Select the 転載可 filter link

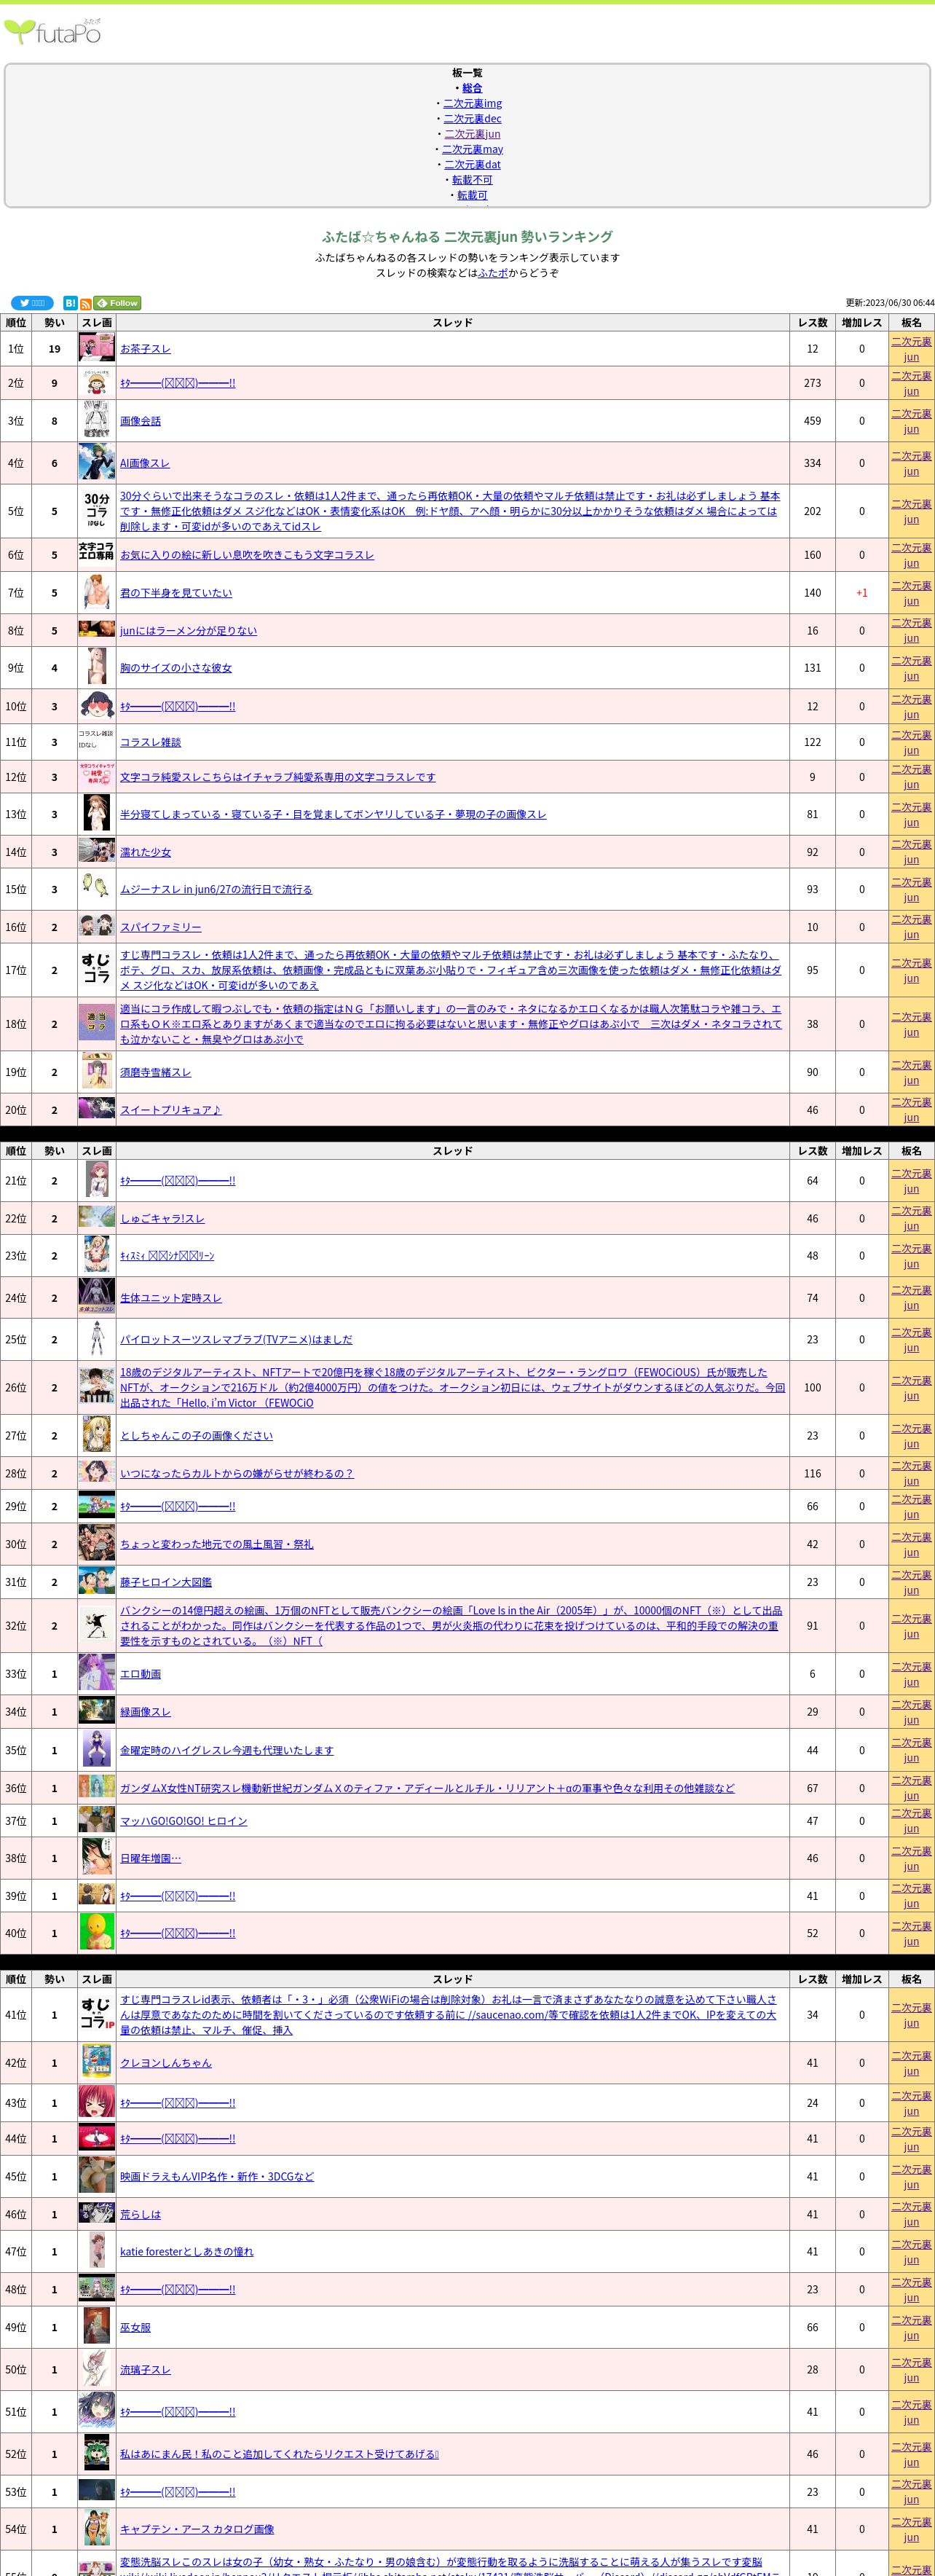(472, 195)
